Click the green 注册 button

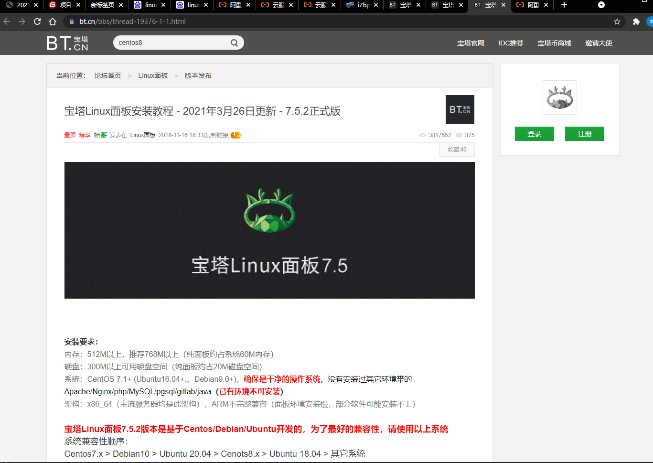585,134
